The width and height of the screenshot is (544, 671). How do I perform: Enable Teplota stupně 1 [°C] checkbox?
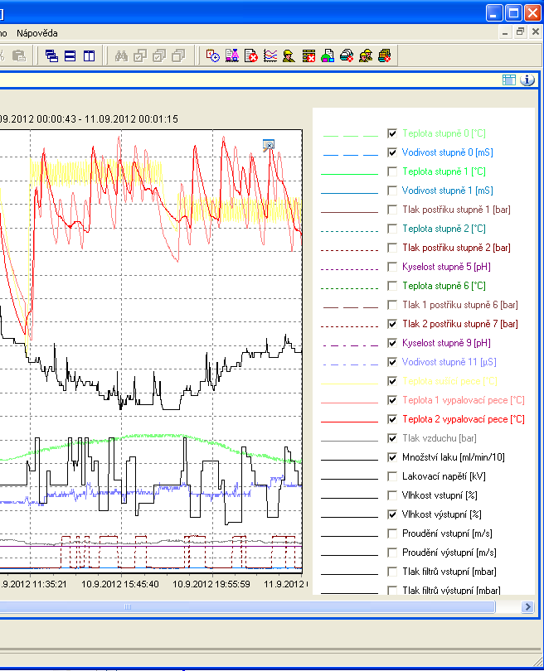(x=392, y=171)
